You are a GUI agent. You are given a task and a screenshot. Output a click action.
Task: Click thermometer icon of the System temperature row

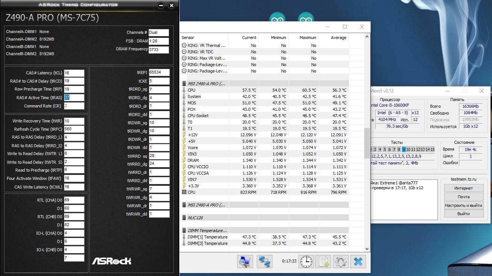[x=184, y=97]
